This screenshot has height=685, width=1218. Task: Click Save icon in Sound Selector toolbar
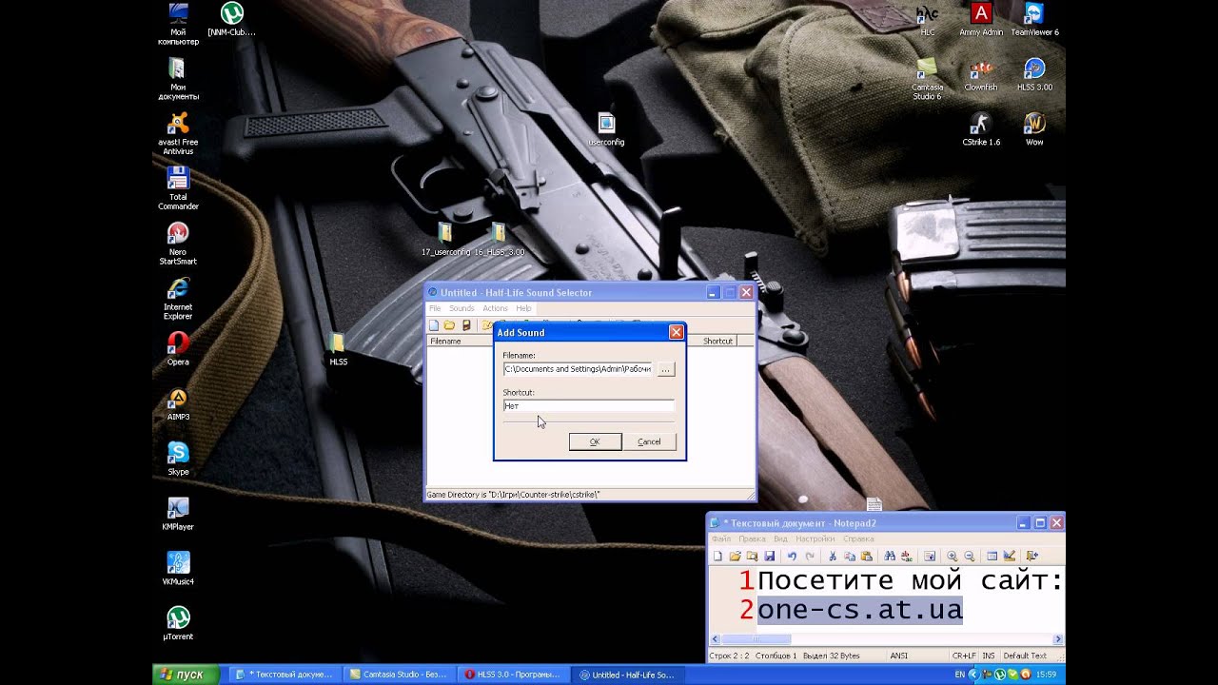(x=465, y=325)
